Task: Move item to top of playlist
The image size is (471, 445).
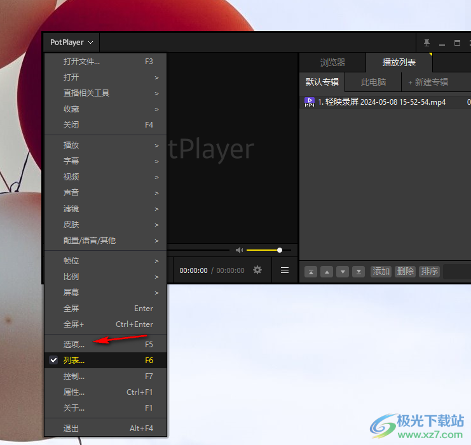Action: [x=311, y=272]
